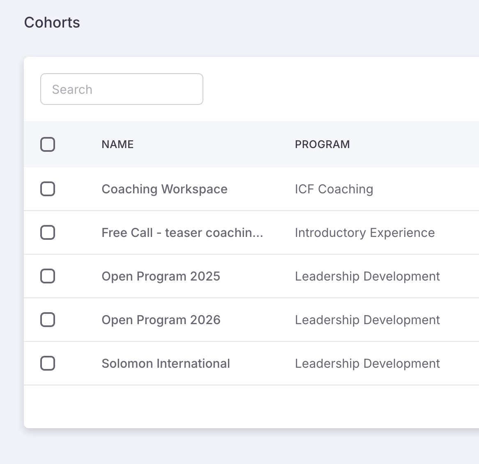The width and height of the screenshot is (479, 464).
Task: Click Leadership Development for Open Program 2025
Action: click(x=367, y=276)
